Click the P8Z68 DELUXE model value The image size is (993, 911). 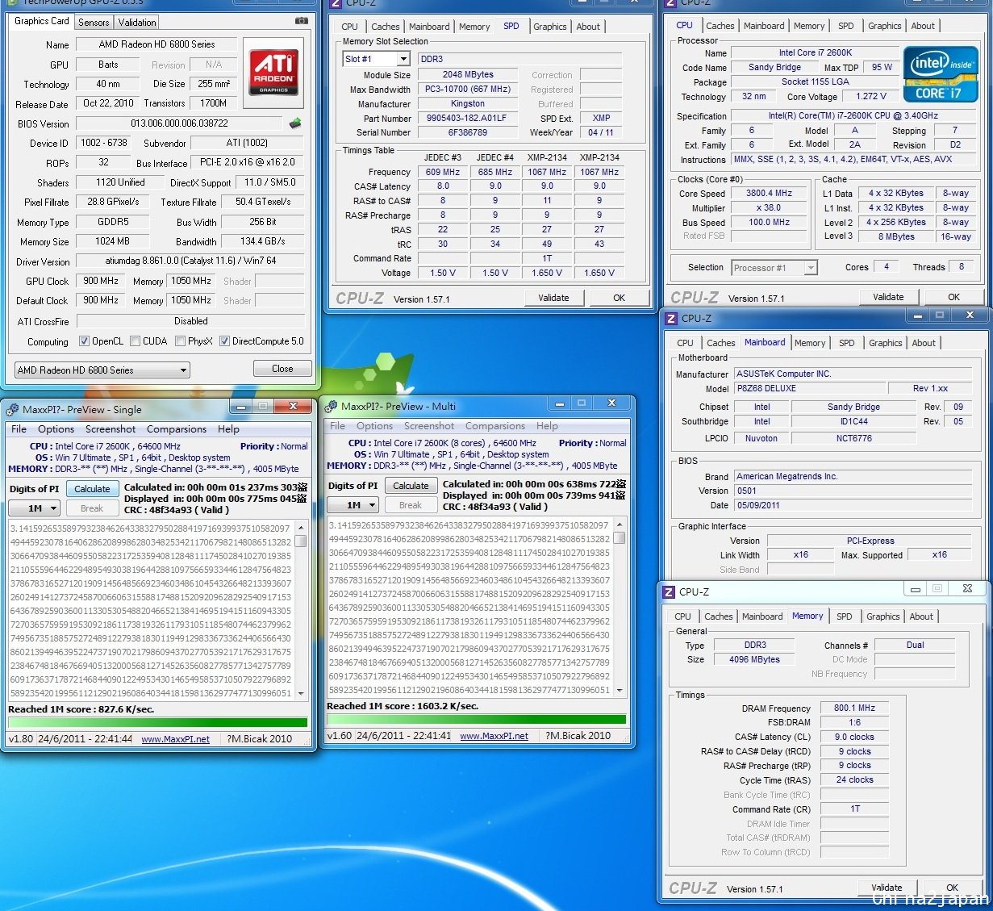pyautogui.click(x=809, y=388)
